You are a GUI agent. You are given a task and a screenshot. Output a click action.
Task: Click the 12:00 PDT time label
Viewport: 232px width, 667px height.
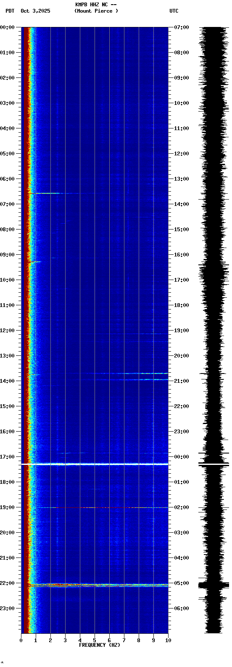7,331
